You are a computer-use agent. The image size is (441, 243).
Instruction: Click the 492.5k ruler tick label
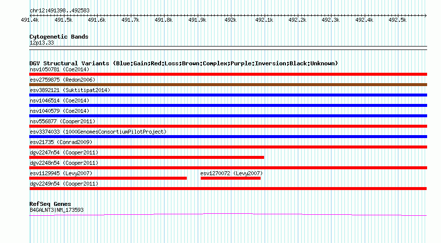pos(397,20)
